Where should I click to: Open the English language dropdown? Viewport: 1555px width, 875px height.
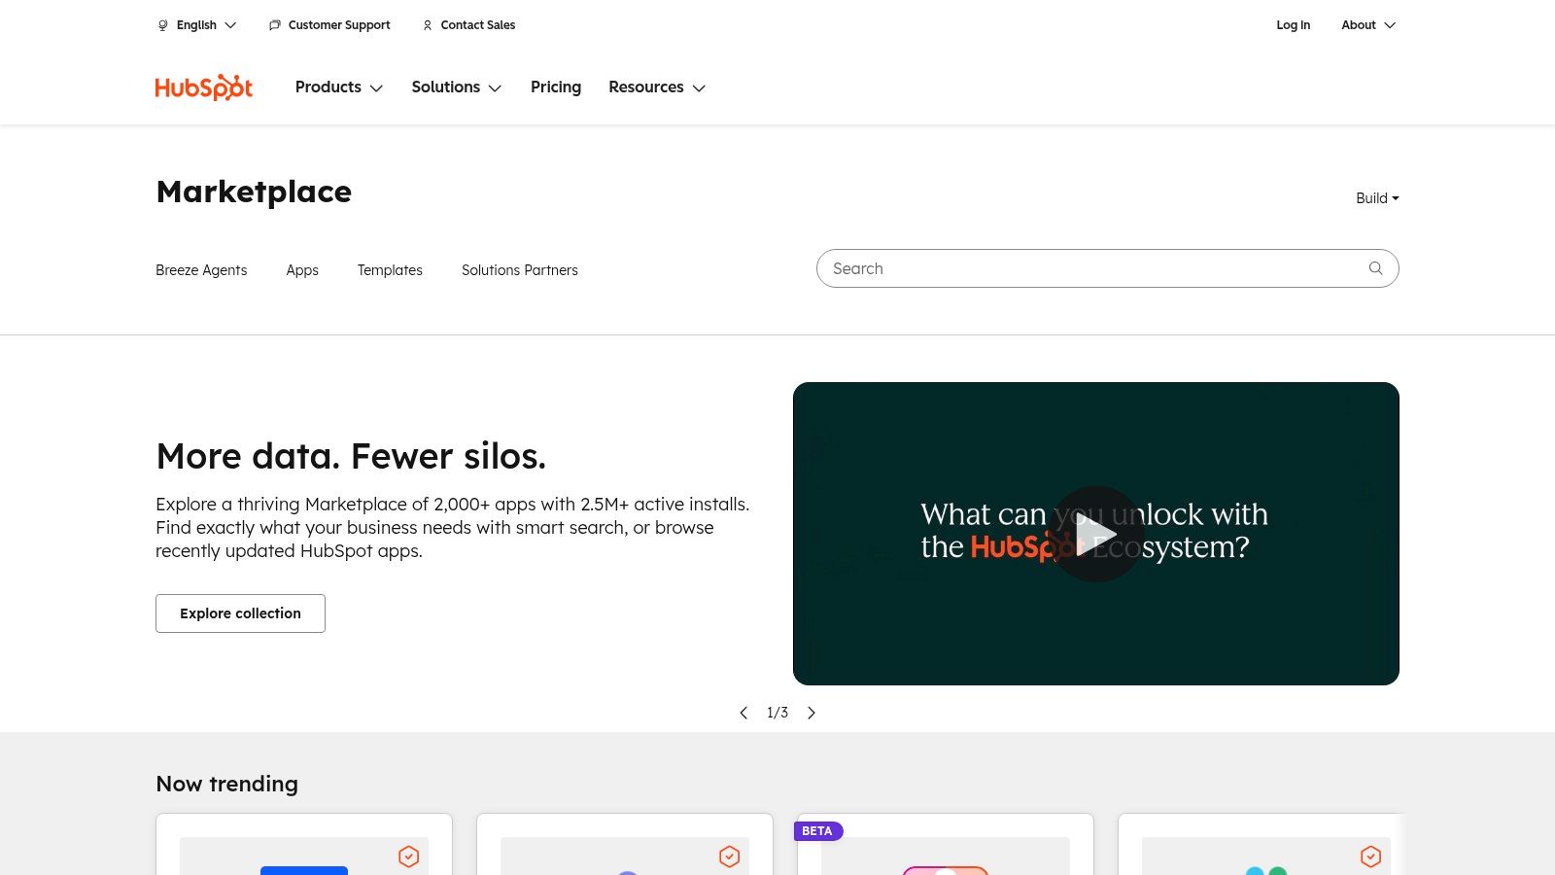click(196, 24)
